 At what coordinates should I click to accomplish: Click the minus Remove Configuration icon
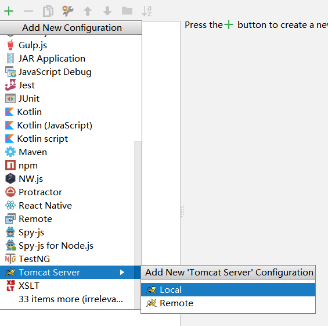pyautogui.click(x=28, y=11)
